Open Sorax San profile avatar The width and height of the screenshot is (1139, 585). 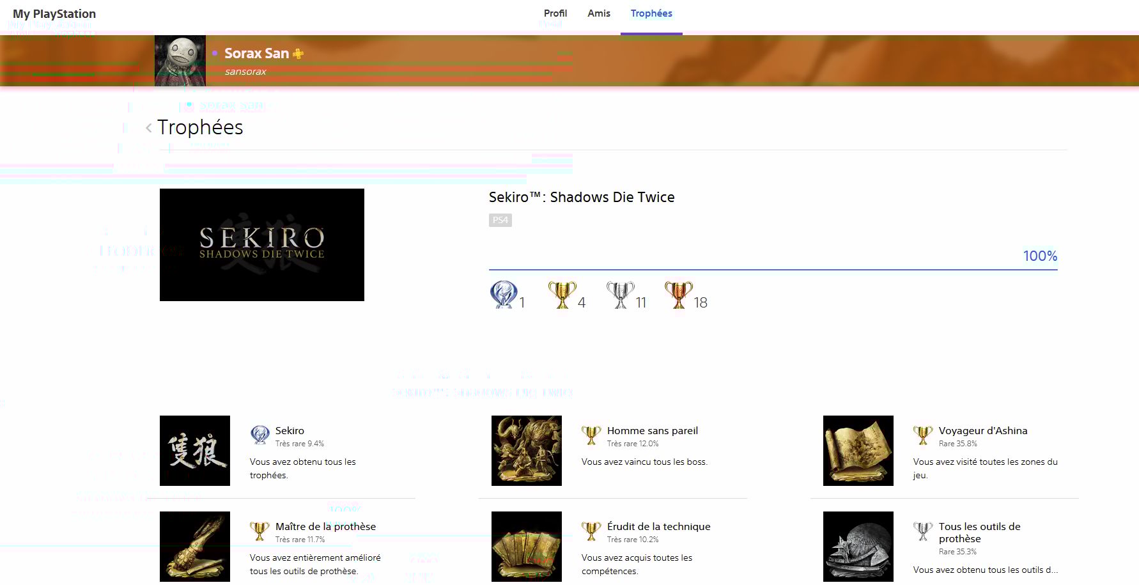[x=180, y=61]
